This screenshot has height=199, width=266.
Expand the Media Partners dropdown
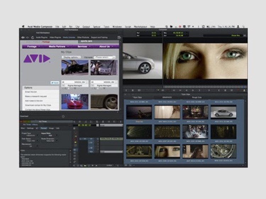pos(59,47)
